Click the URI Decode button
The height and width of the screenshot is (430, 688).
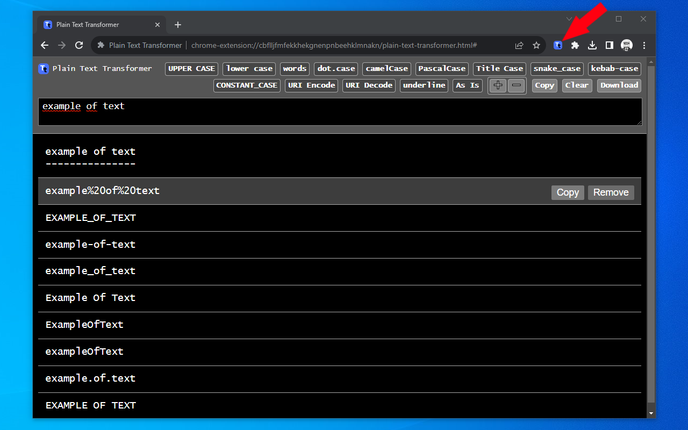pyautogui.click(x=369, y=85)
